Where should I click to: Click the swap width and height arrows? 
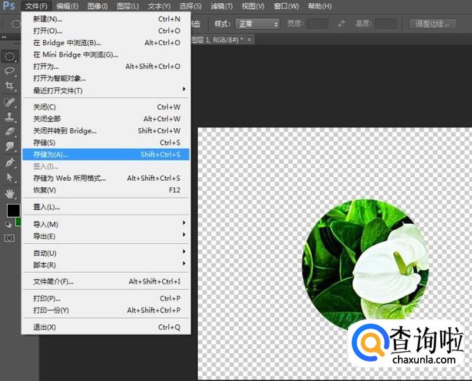click(x=341, y=24)
